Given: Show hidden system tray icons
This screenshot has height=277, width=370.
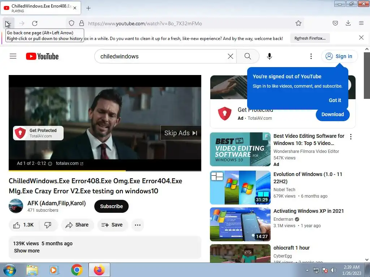Looking at the screenshot, I should pyautogui.click(x=307, y=270).
